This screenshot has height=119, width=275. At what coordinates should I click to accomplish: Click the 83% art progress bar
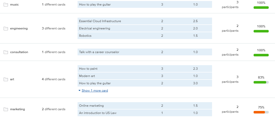point(261,82)
